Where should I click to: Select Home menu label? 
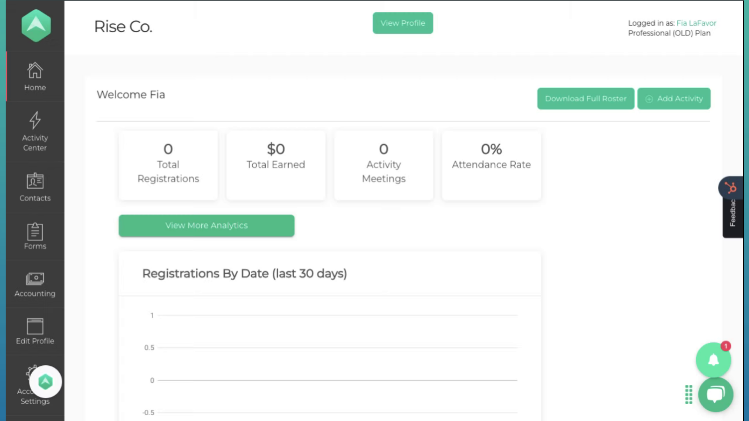click(x=35, y=87)
